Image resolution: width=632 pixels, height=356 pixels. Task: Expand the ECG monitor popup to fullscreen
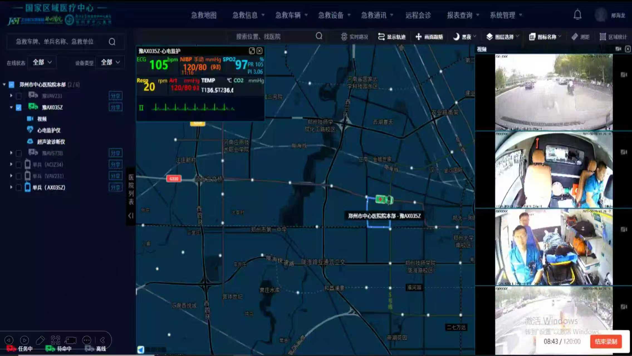tap(252, 51)
